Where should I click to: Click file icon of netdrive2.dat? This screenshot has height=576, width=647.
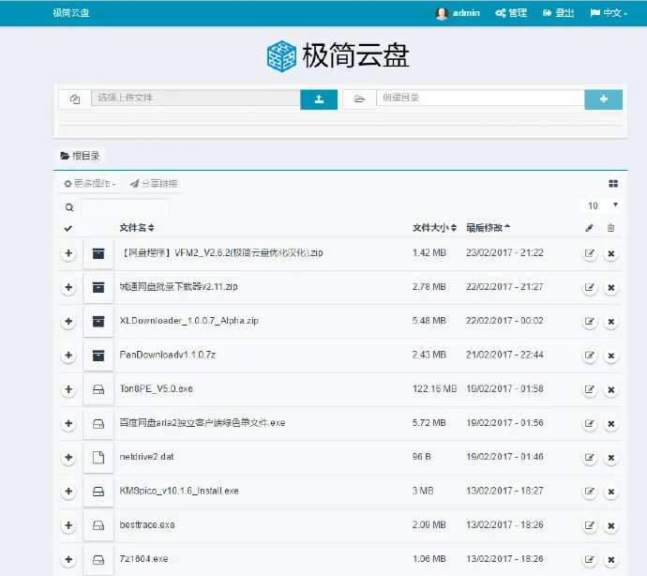point(98,457)
